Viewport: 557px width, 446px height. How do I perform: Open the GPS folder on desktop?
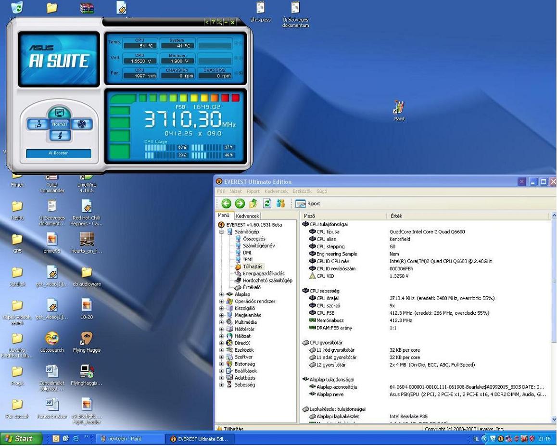coord(17,243)
